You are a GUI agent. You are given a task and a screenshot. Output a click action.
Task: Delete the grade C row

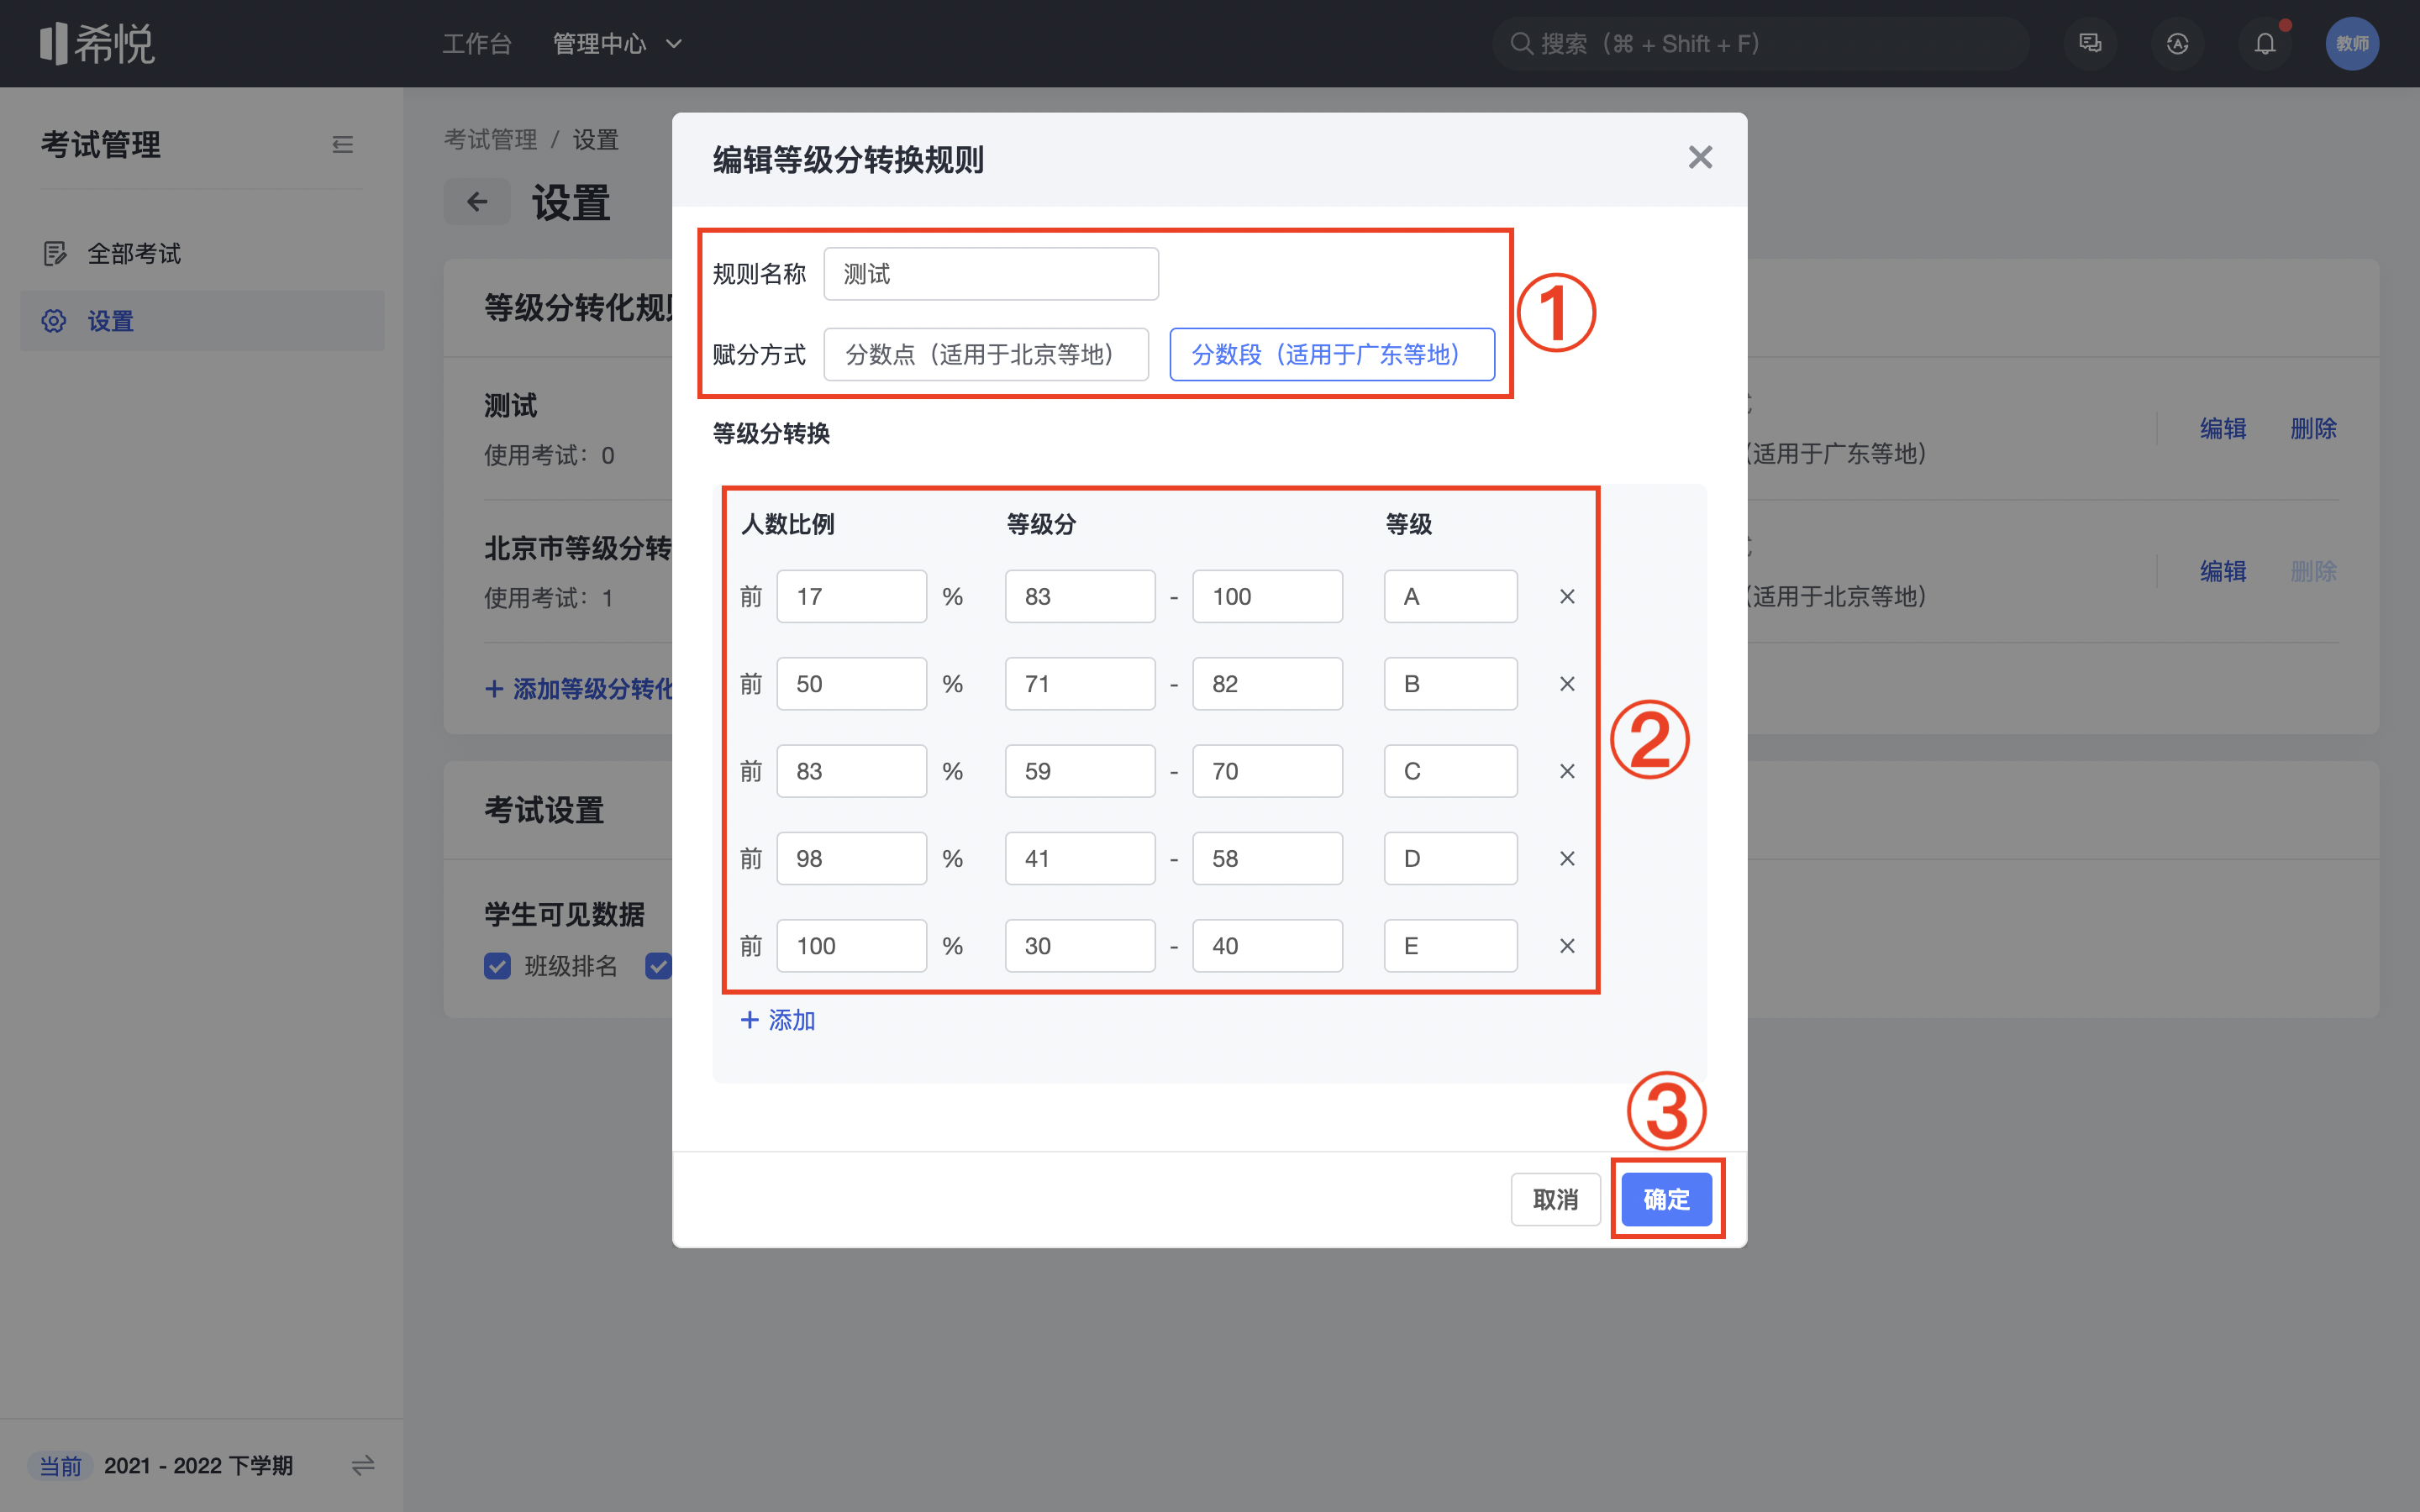1567,771
